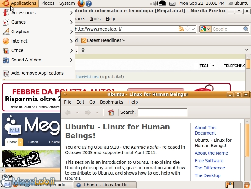
Task: Click the Firefox launcher icon in top panel
Action: click(81, 3)
